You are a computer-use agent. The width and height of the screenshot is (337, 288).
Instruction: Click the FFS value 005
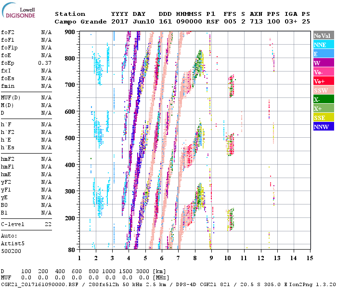[x=230, y=22]
